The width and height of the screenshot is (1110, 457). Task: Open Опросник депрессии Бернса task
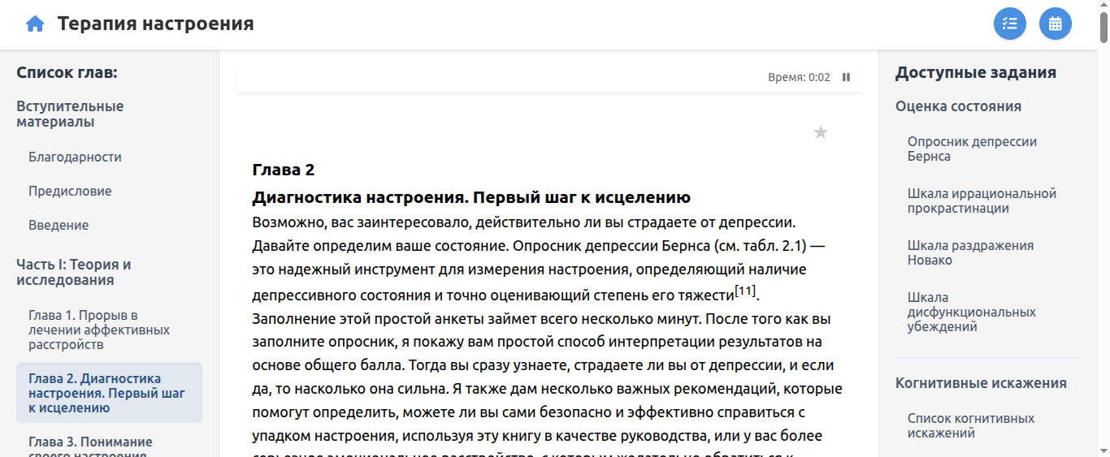tap(988, 149)
